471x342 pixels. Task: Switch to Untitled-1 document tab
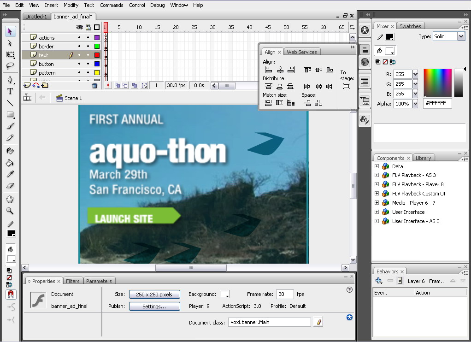click(36, 17)
